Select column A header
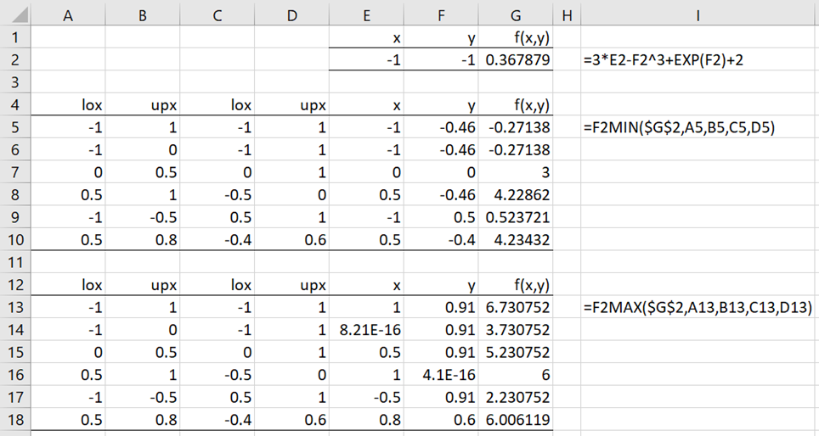819x436 pixels. pyautogui.click(x=68, y=15)
